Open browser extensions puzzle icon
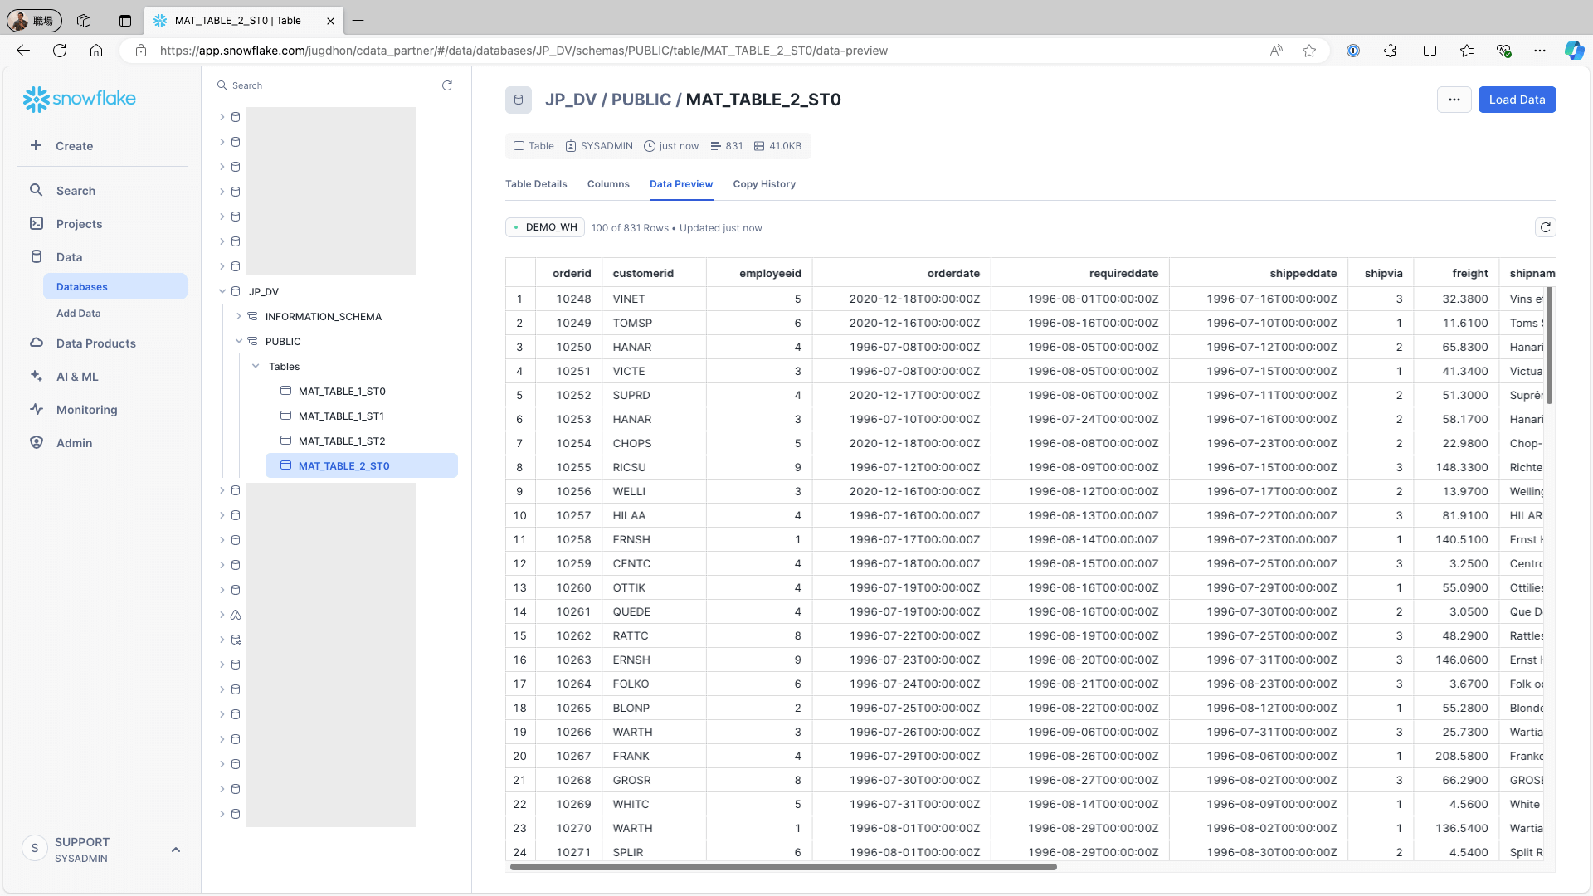Screen dimensions: 1593x896 tap(1390, 51)
